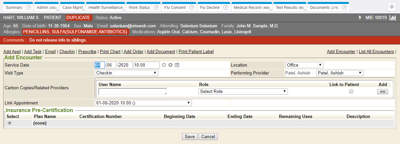Viewport: 400px width, 144px height.
Task: Click the down arrow button at top right
Action: [x=392, y=7]
